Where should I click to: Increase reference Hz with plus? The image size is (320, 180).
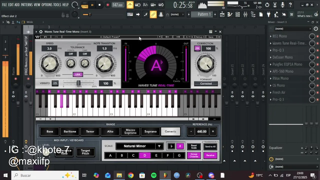(213, 131)
